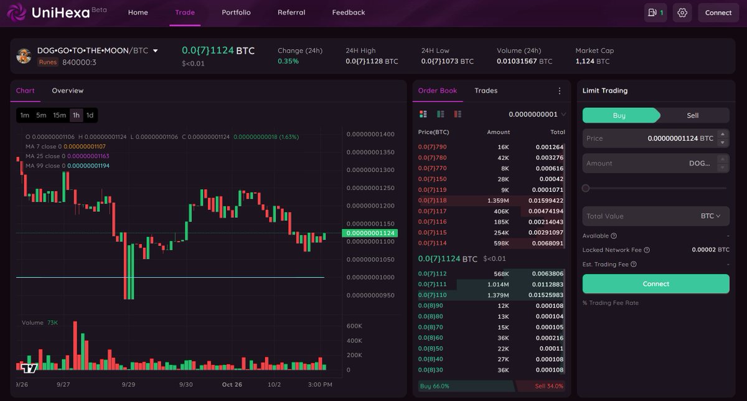Select bid row priced 0.0{8}90

pos(491,306)
